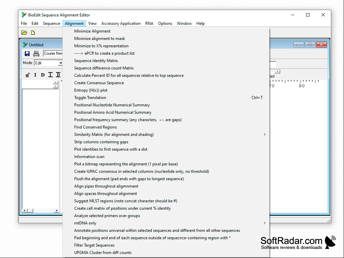This screenshot has width=344, height=258.
Task: Select the underlined D icon
Action: [58, 75]
